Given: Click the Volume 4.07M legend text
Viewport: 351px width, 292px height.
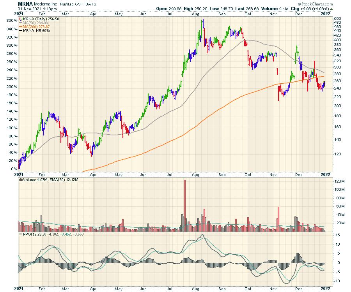Looking at the screenshot, I should 34,179.
